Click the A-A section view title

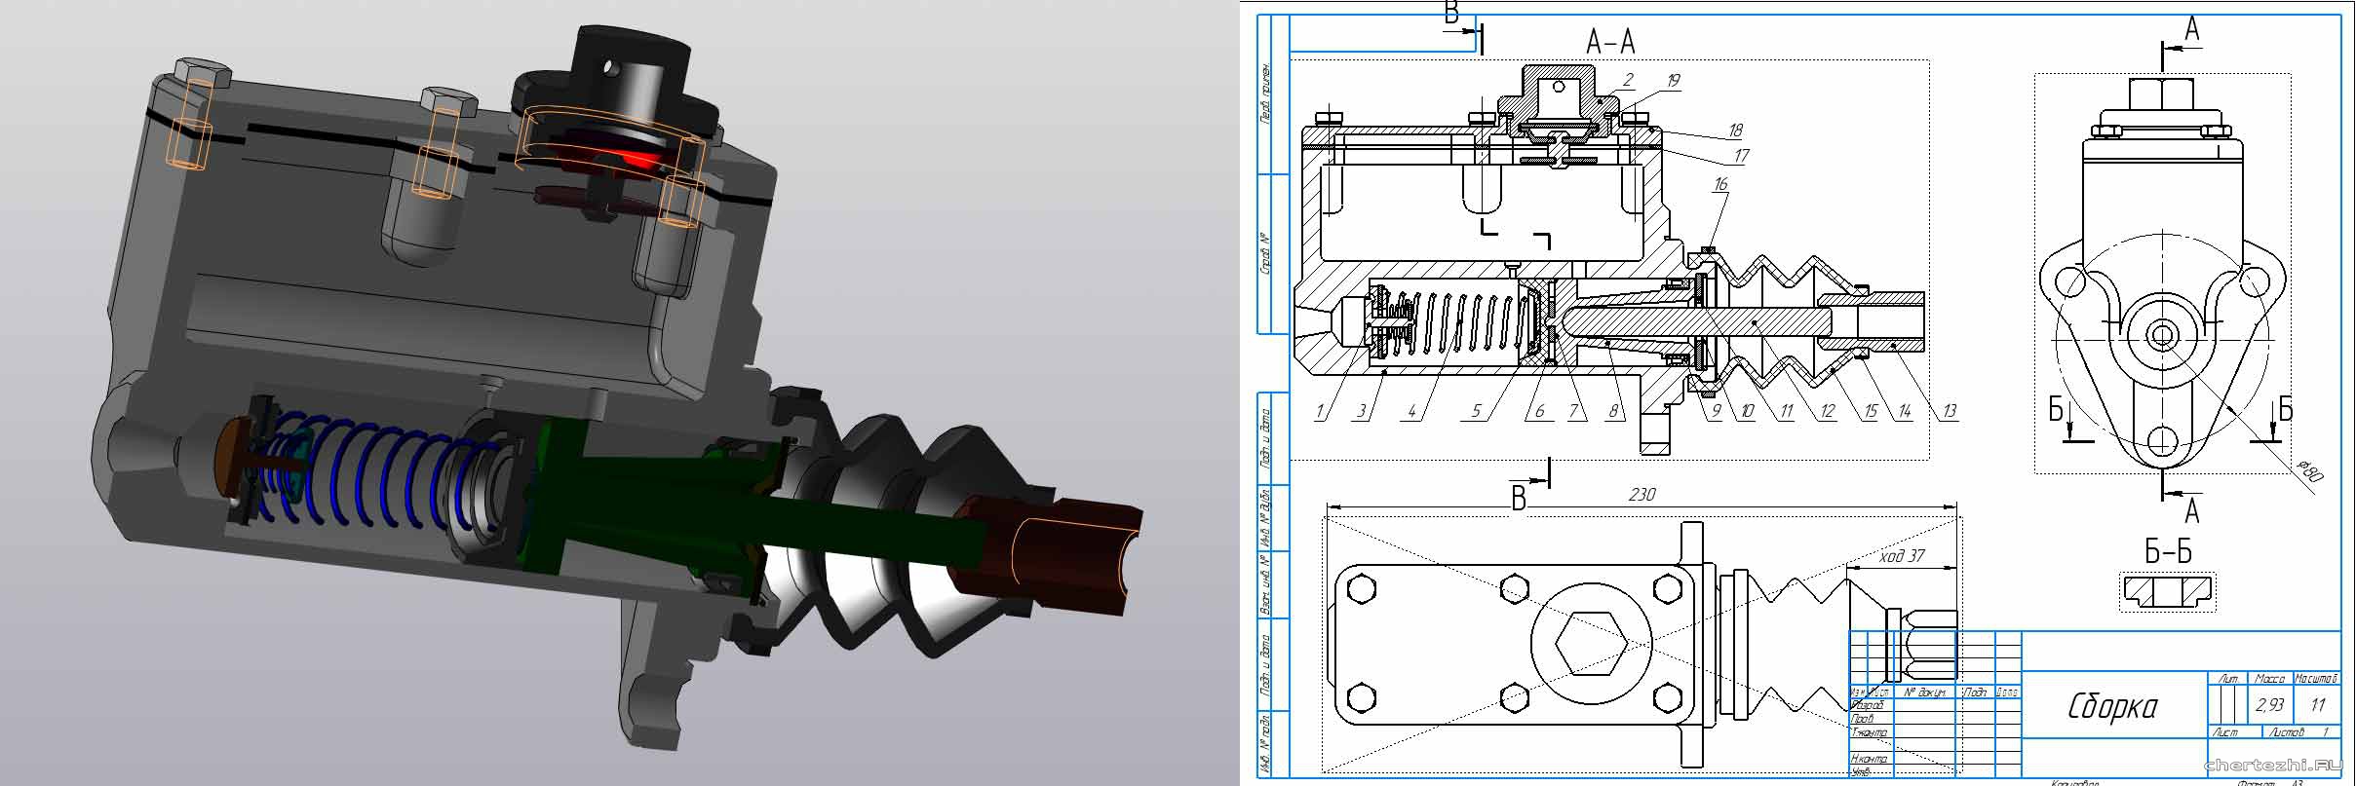coord(1609,42)
